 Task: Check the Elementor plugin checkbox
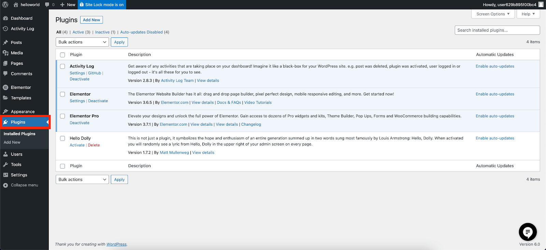tap(62, 94)
